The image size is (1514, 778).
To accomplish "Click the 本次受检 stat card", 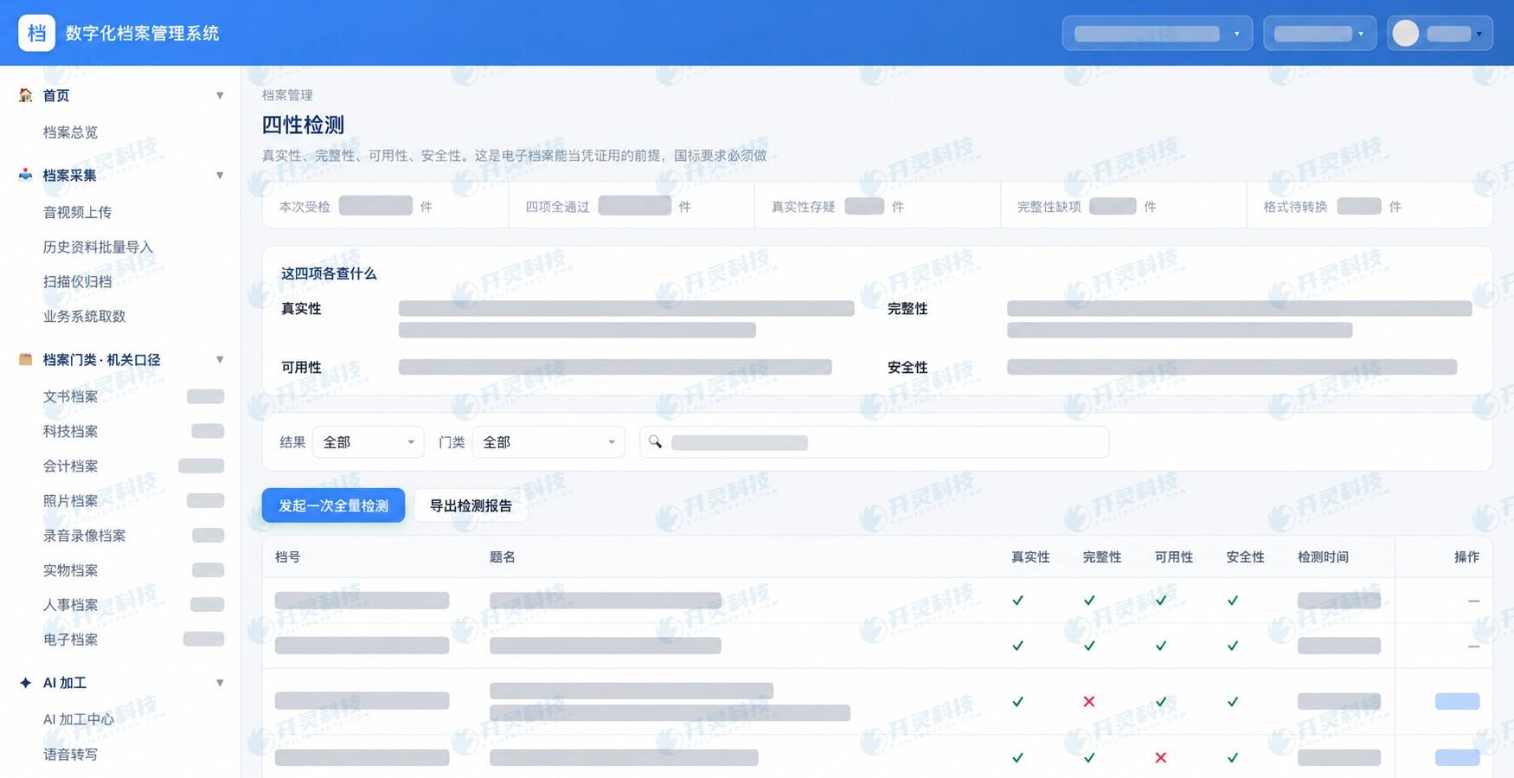I will [385, 206].
